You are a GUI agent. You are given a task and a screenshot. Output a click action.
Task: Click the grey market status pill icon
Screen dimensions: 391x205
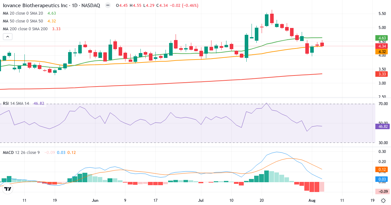tap(108, 6)
